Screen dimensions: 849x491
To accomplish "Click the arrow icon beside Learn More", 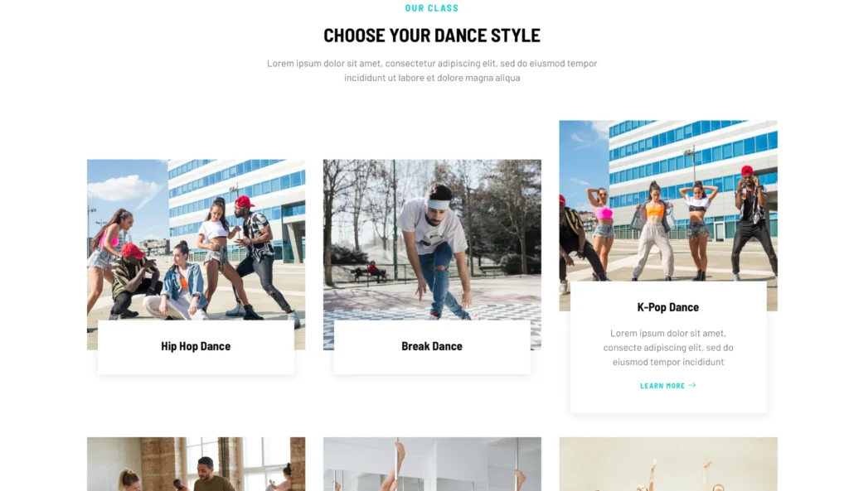I will pos(692,386).
